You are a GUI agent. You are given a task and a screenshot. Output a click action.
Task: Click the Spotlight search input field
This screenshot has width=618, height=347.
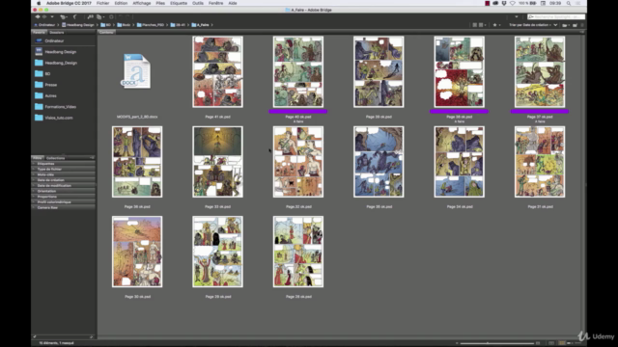(x=556, y=17)
